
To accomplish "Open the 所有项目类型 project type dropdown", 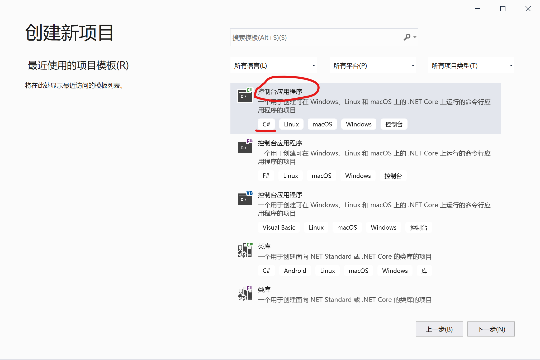I will pyautogui.click(x=471, y=66).
